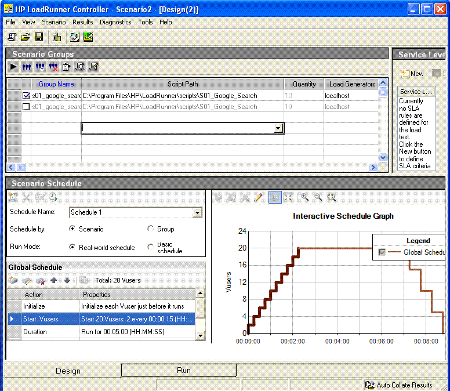Move the schedule action up with arrow icon
The width and height of the screenshot is (450, 391).
pyautogui.click(x=54, y=280)
